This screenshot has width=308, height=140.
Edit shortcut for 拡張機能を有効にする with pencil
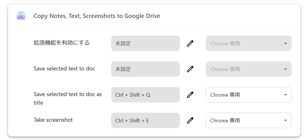click(x=190, y=43)
